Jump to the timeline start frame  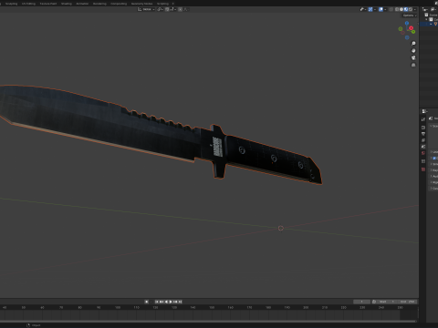pos(157,302)
